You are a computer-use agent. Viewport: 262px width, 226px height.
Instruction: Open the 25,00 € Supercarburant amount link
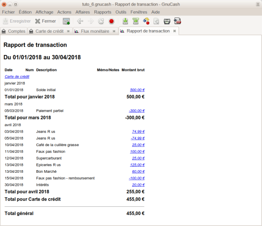138,158
